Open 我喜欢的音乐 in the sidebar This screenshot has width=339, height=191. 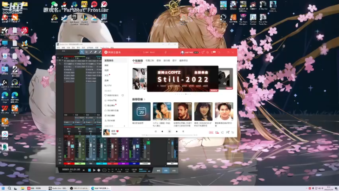pyautogui.click(x=112, y=95)
